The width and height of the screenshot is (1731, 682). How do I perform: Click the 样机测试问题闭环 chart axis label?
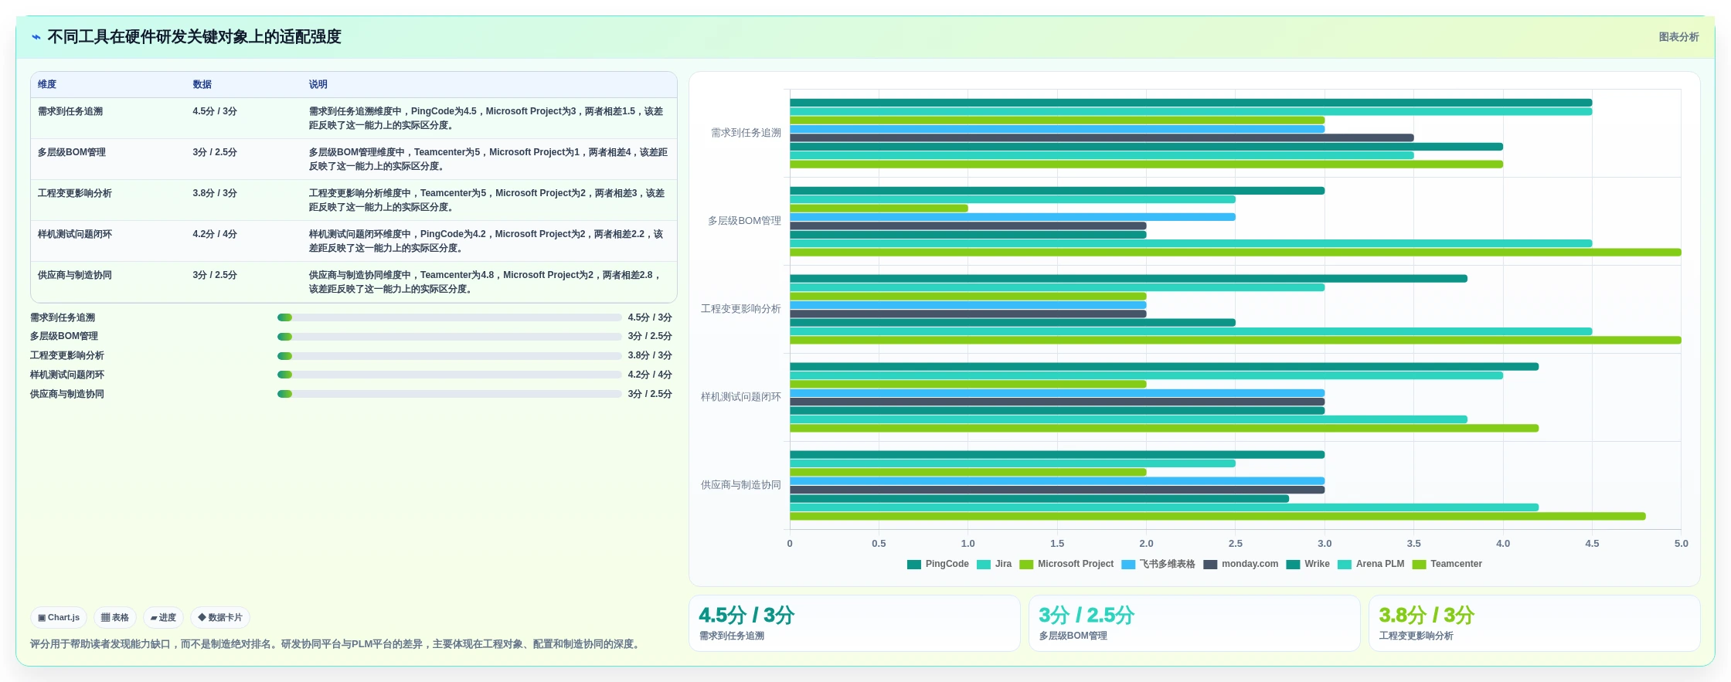(x=741, y=397)
